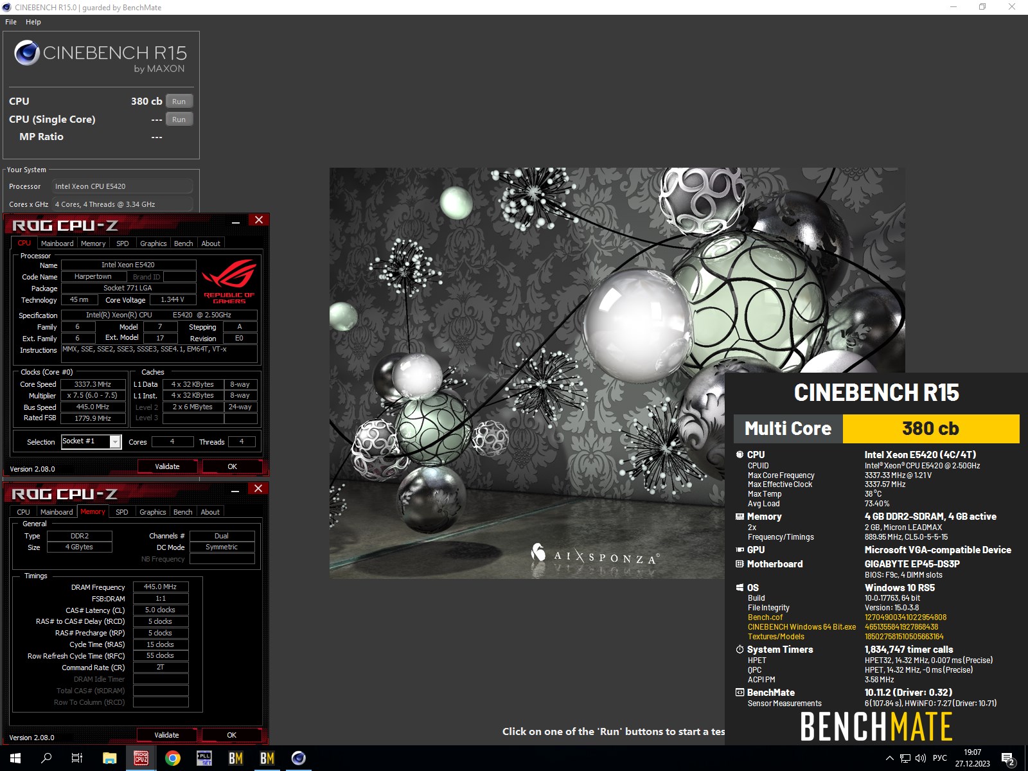Viewport: 1028px width, 771px height.
Task: Switch to Mainboard tab in upper CPU-Z
Action: point(57,244)
